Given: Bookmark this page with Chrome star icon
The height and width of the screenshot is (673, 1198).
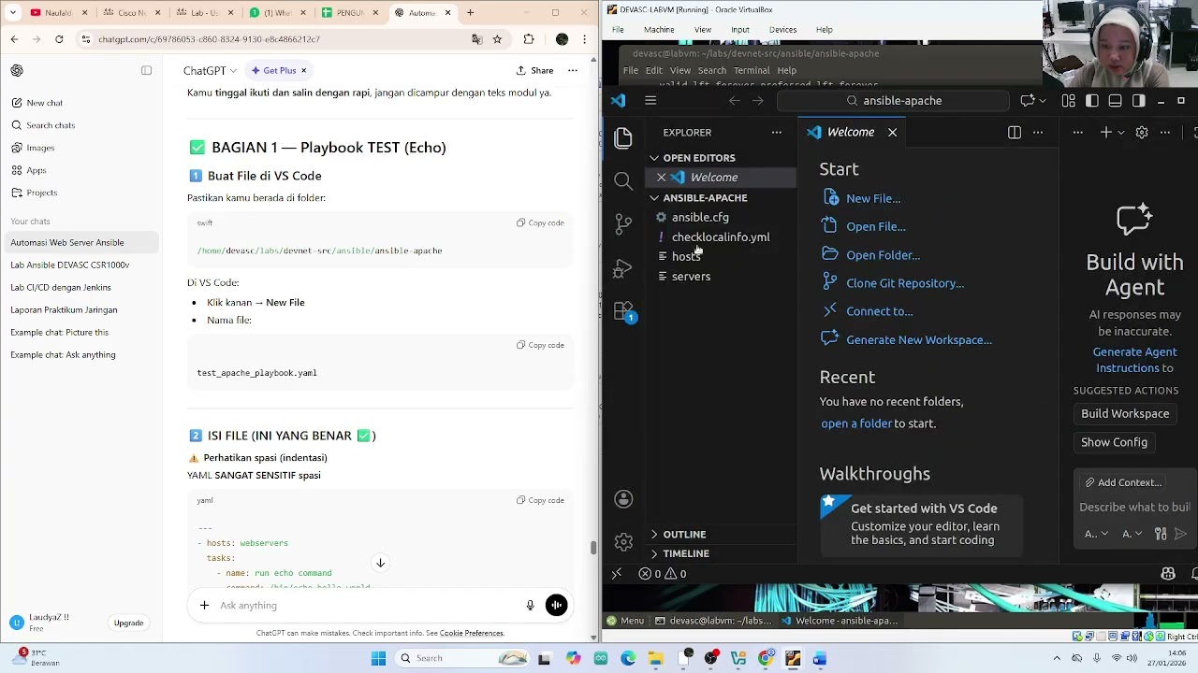Looking at the screenshot, I should pos(497,39).
